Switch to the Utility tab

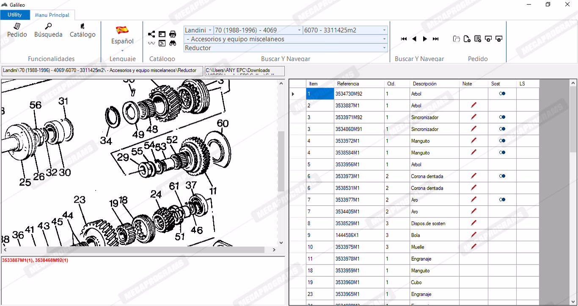tap(15, 15)
